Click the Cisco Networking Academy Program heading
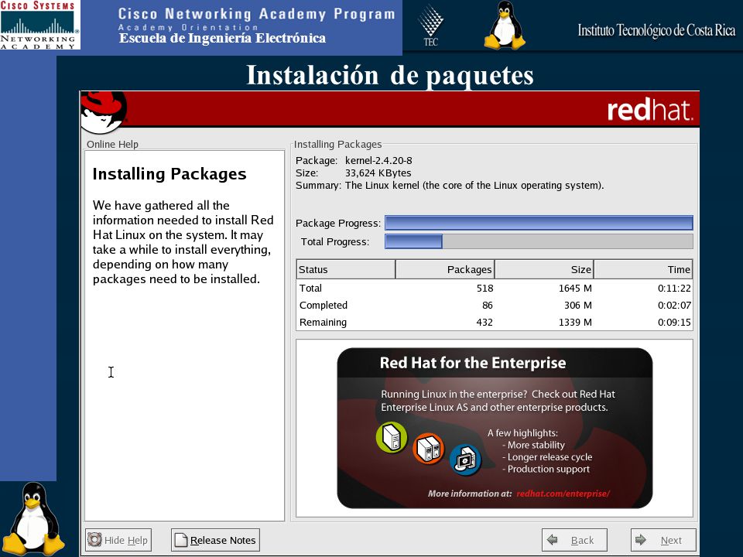The image size is (743, 557). click(256, 14)
